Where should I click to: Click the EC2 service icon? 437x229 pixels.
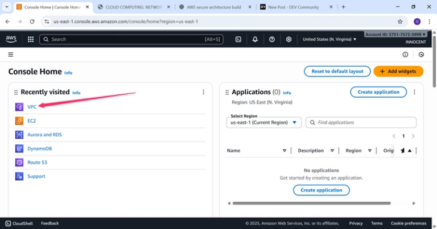(x=19, y=121)
